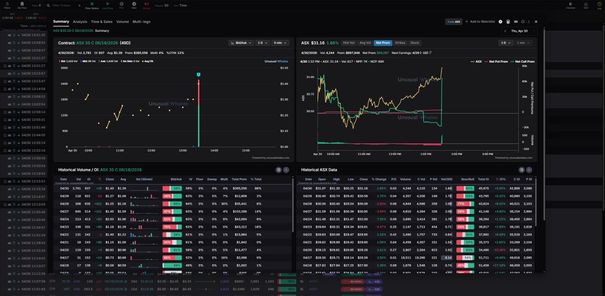Toggle the Muted sound icon
This screenshot has width=605, height=296.
point(147,6)
